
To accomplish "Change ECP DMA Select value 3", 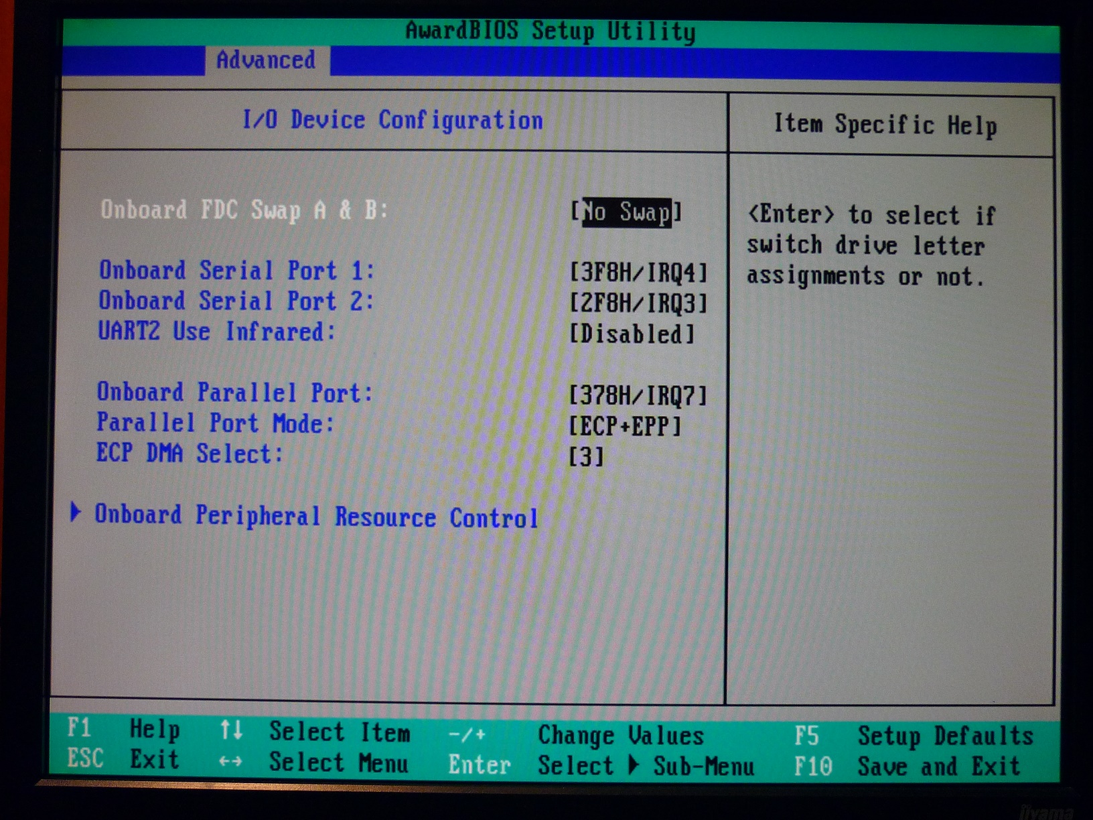I will (x=586, y=457).
